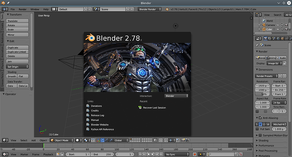Screen dimensions: 292x157
Task: Adjust the 50% resolution percentage slider
Action: [x=262, y=94]
